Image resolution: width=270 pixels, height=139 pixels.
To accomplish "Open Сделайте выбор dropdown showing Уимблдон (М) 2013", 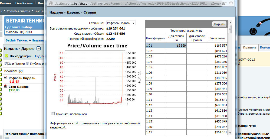I will click(x=25, y=32).
